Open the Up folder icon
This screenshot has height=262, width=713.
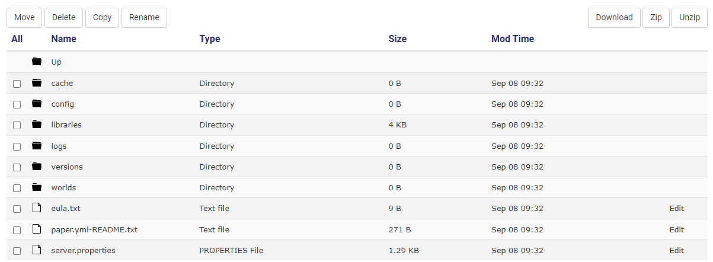click(37, 62)
